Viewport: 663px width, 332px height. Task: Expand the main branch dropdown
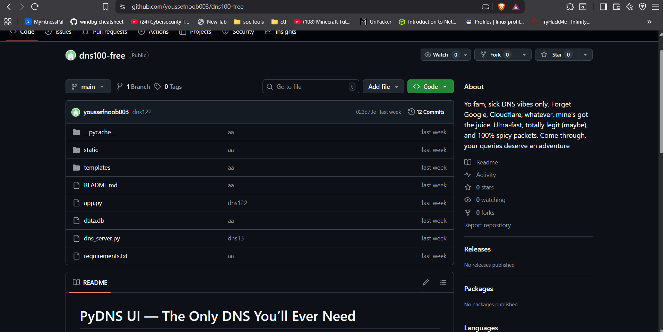[x=88, y=87]
